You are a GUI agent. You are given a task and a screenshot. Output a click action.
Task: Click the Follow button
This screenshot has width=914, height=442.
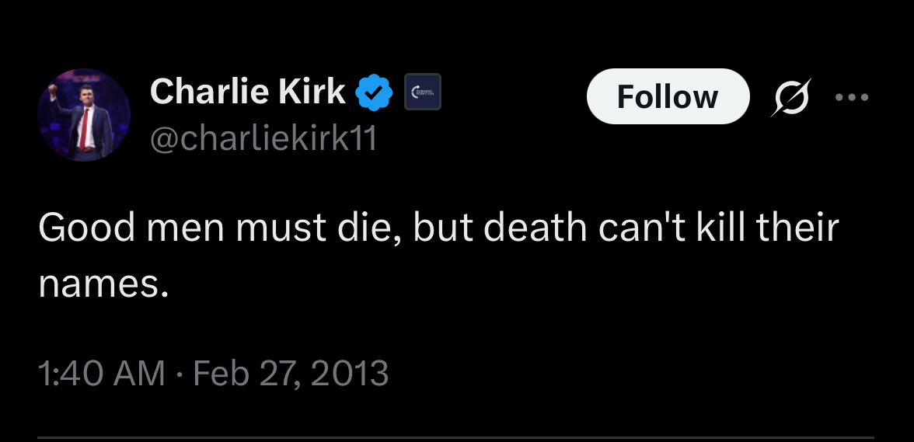[x=667, y=97]
